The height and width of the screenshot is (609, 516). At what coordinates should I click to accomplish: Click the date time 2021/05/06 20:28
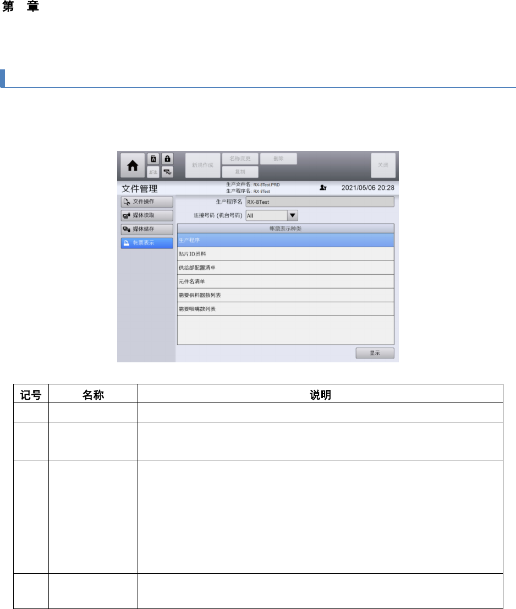pyautogui.click(x=368, y=188)
